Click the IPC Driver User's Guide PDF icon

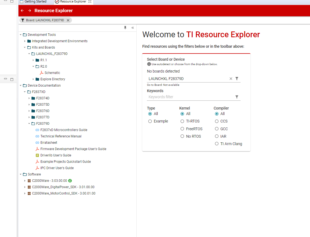pyautogui.click(x=37, y=168)
